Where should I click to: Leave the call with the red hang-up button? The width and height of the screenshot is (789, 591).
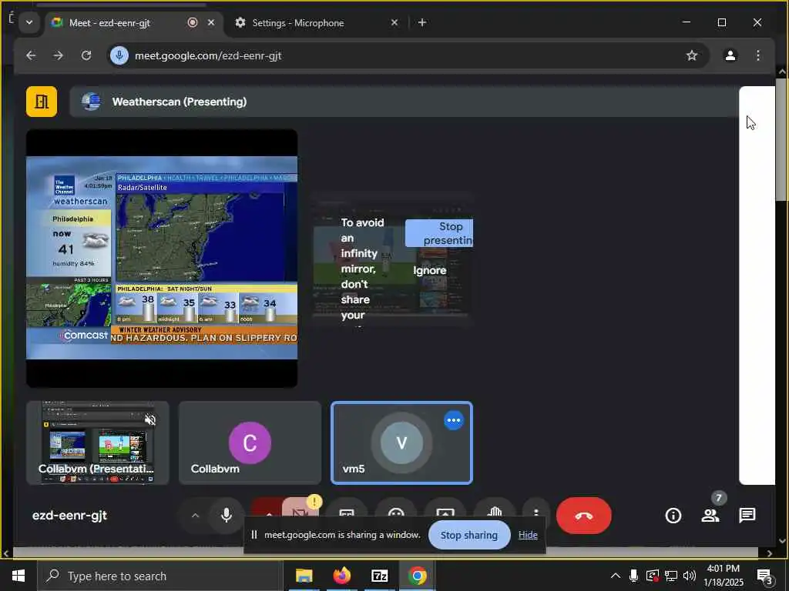[x=584, y=516]
